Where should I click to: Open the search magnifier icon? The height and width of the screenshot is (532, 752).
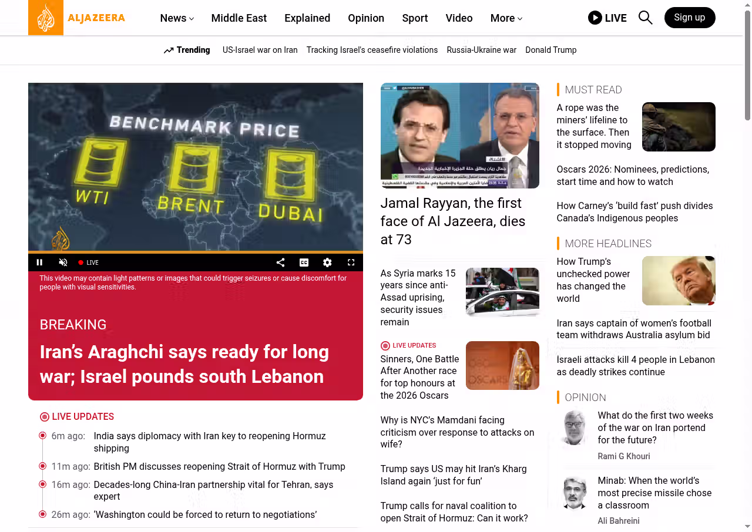point(645,18)
